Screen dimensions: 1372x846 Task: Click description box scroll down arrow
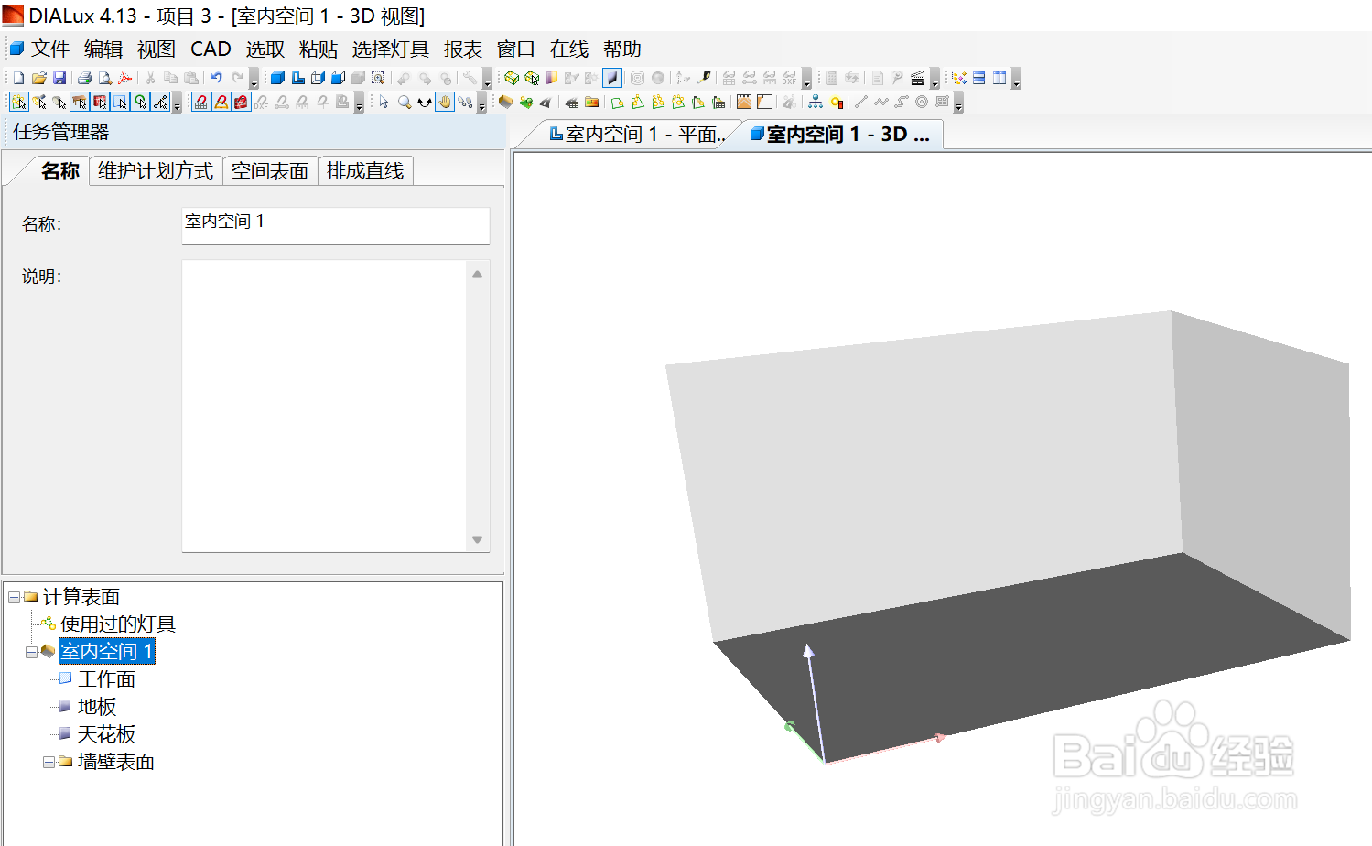pos(477,539)
